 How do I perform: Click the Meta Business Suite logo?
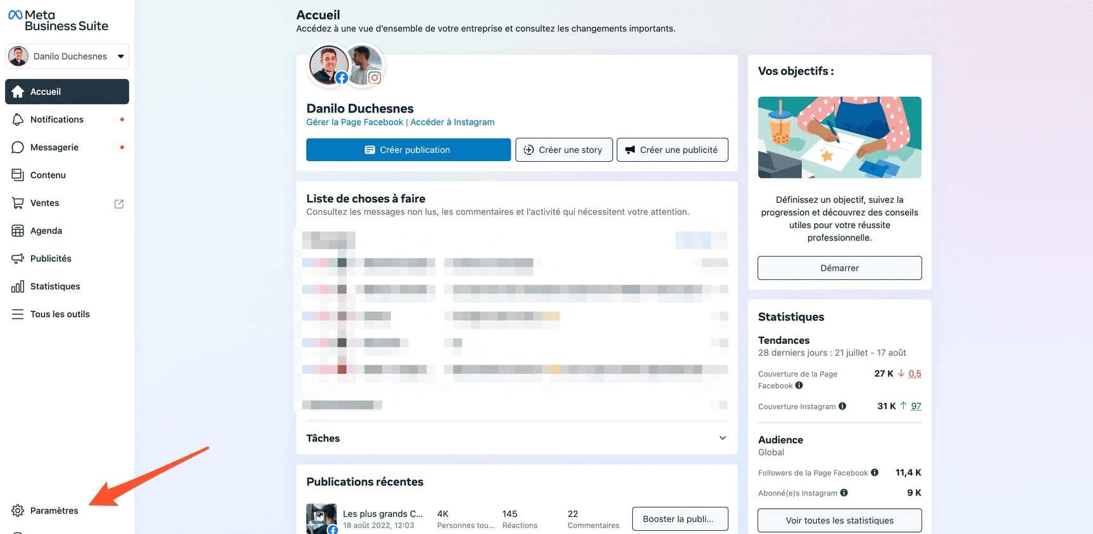58,20
